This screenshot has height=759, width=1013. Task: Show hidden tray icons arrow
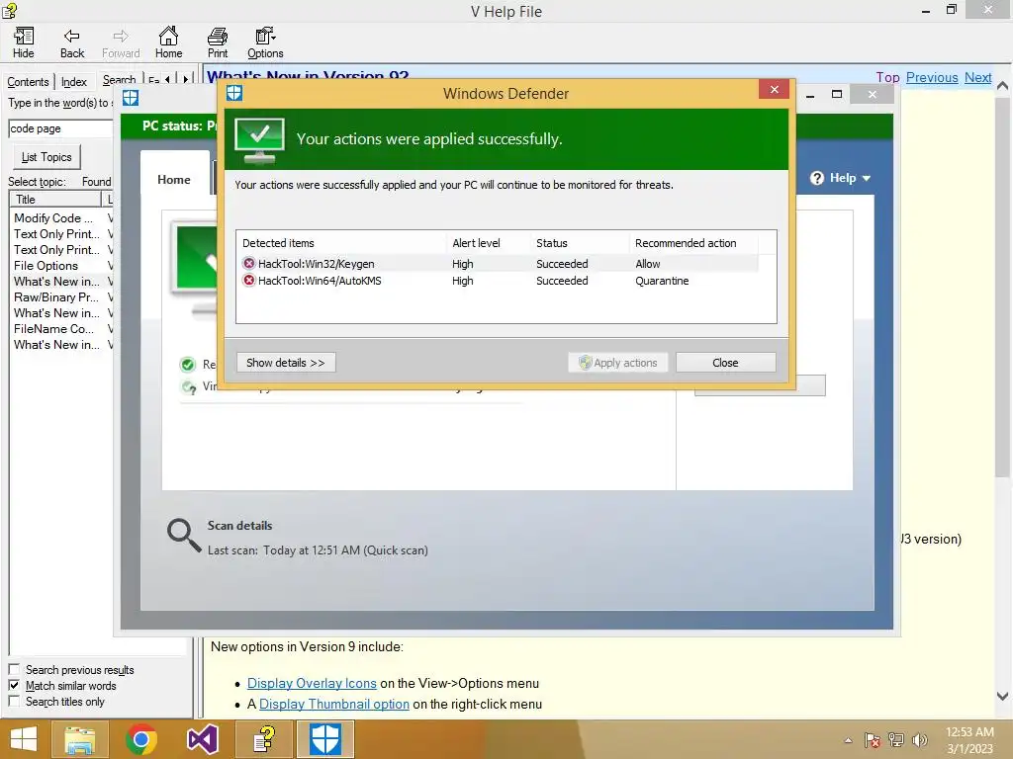point(848,740)
